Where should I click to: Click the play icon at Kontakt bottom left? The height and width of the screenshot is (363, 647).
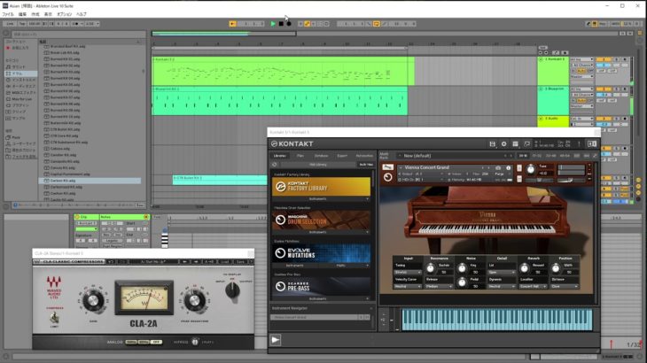click(276, 340)
